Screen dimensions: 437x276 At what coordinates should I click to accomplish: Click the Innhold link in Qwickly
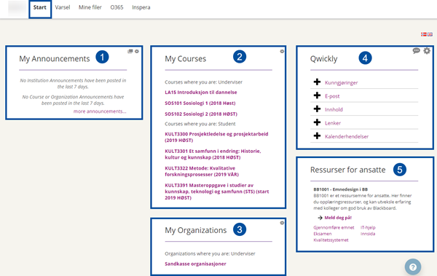334,109
